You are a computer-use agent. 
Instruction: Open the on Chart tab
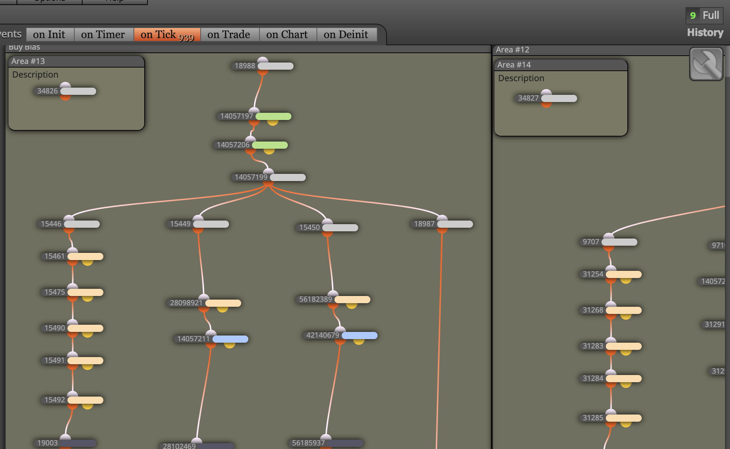coord(288,34)
